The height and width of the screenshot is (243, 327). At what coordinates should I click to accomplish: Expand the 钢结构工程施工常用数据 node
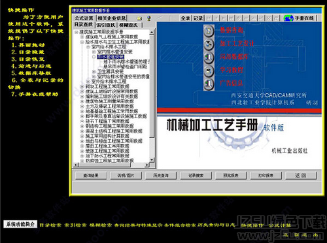[x=82, y=126]
